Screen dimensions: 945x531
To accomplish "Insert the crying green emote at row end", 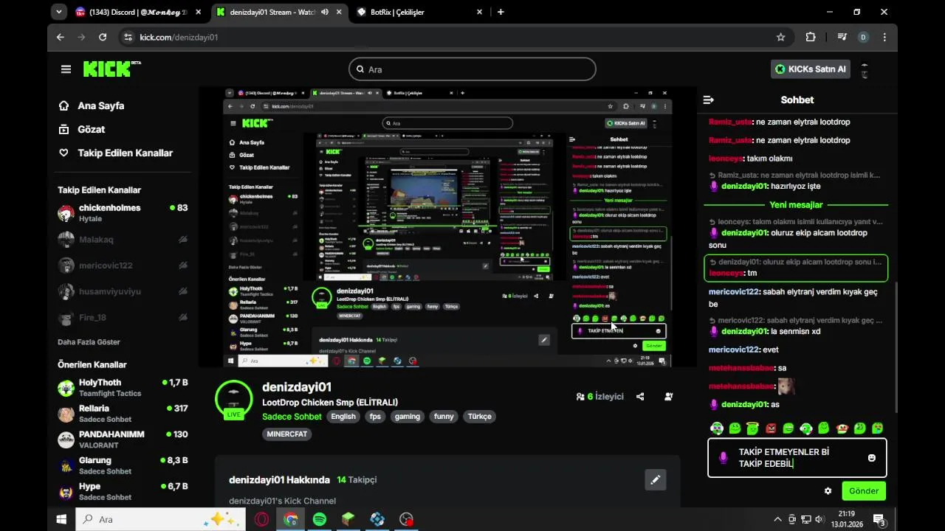I will pyautogui.click(x=877, y=428).
